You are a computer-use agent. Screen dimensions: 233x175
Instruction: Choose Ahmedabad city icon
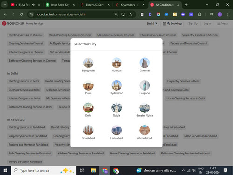(x=144, y=130)
